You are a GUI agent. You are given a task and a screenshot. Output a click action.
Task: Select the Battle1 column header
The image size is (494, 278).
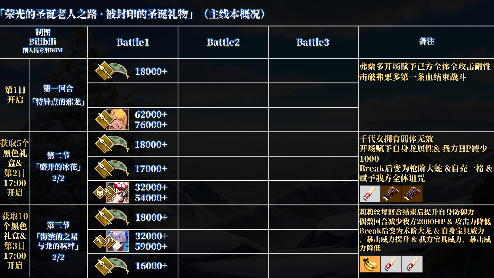pyautogui.click(x=133, y=42)
